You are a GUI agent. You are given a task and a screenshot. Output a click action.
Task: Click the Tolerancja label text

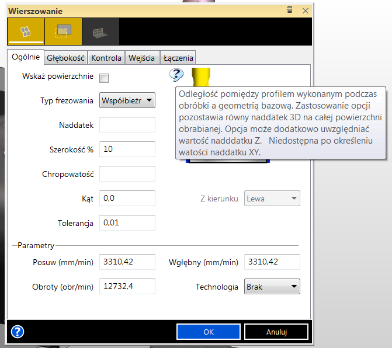coord(75,223)
